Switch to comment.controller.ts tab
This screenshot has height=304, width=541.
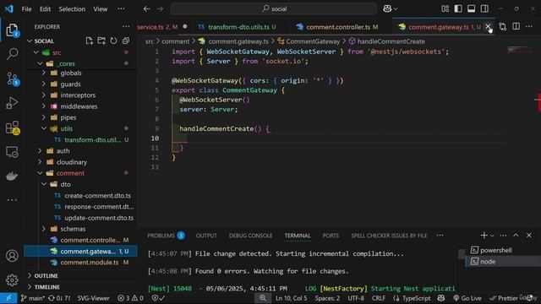click(338, 27)
